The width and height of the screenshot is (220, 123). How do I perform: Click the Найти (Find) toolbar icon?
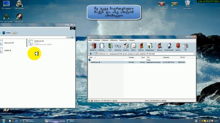tap(133, 47)
